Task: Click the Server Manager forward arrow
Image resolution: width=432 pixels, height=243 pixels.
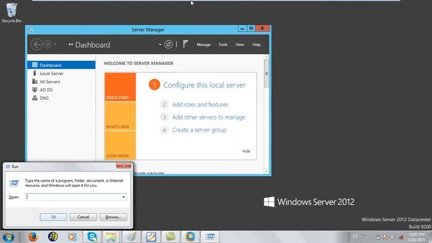Action: (x=47, y=45)
